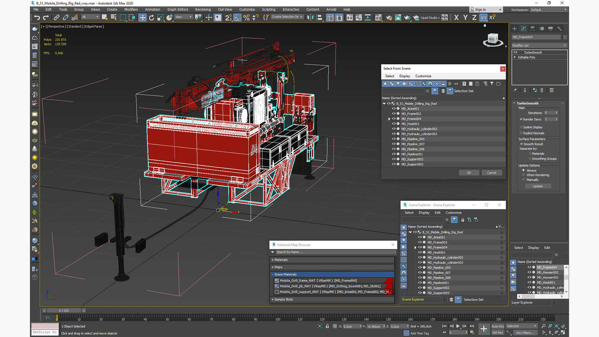Click the Redo arrow icon
This screenshot has width=599, height=337.
pyautogui.click(x=46, y=17)
